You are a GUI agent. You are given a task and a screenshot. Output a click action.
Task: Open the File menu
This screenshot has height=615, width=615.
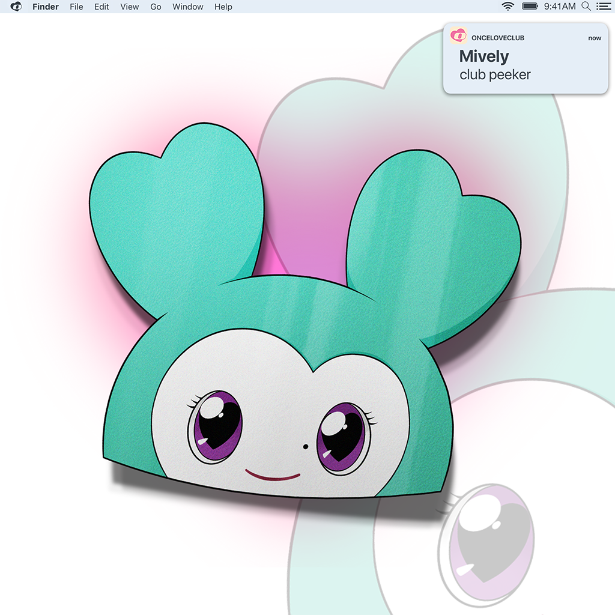click(x=76, y=7)
